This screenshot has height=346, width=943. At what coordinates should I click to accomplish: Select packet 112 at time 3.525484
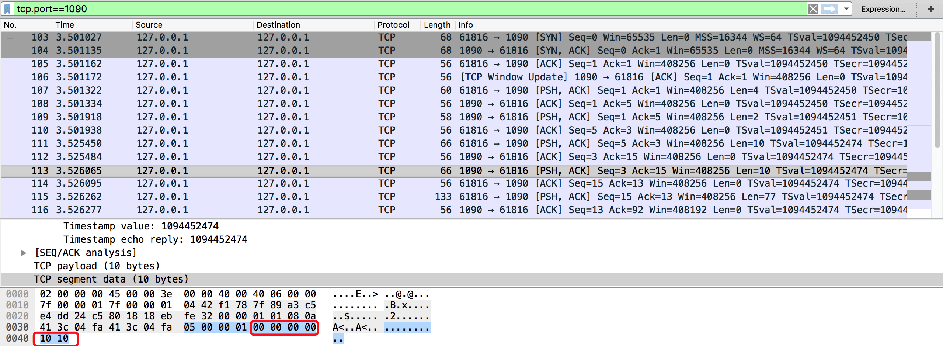pos(453,157)
